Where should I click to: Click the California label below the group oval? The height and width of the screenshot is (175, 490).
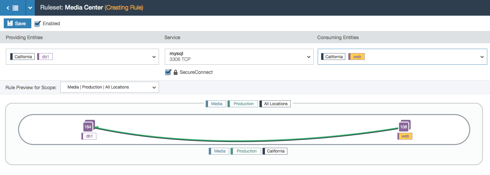click(x=275, y=151)
